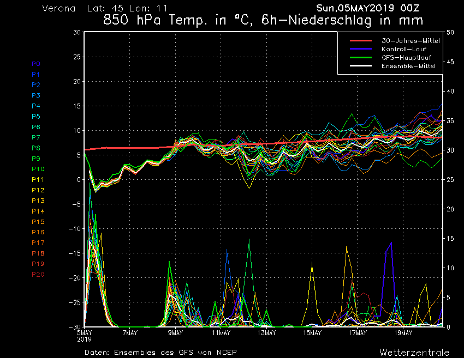464x358 pixels.
Task: Click the "9MAY" date axis label
Action: coord(176,333)
